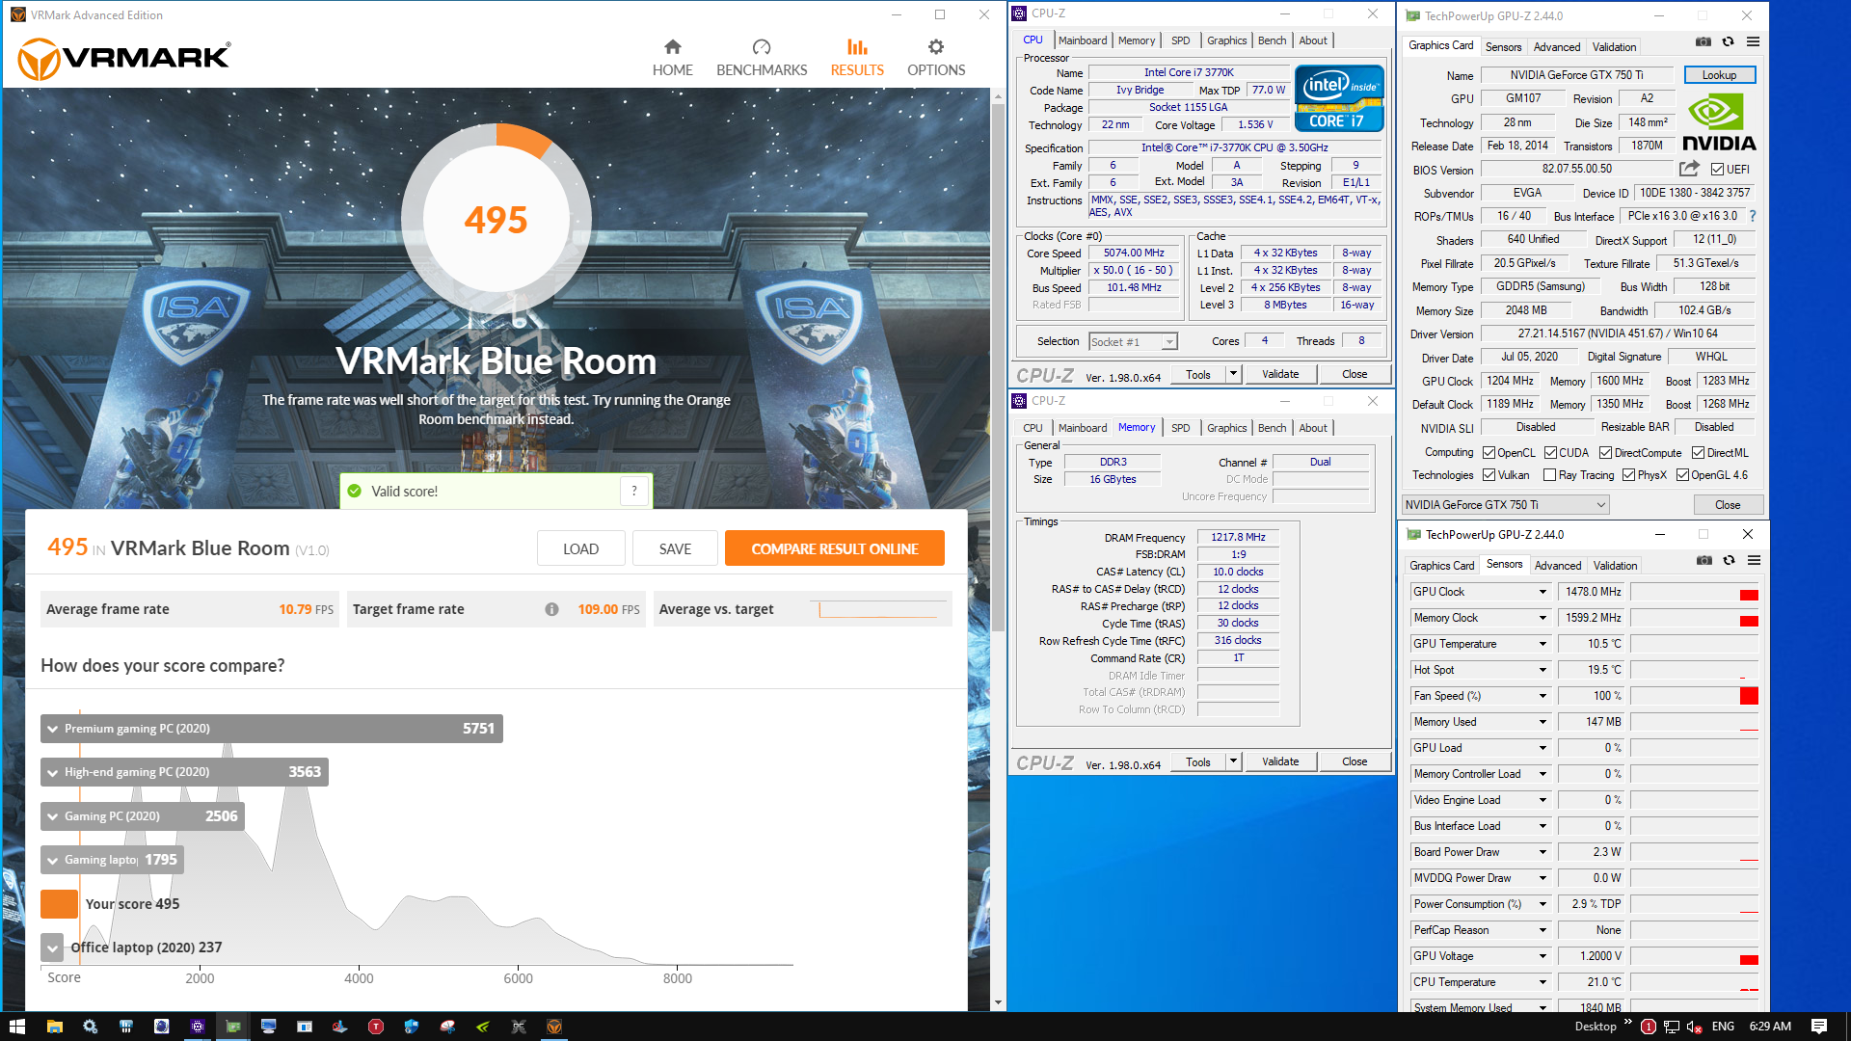Viewport: 1851px width, 1041px height.
Task: Open the Windows Start menu
Action: pyautogui.click(x=16, y=1027)
